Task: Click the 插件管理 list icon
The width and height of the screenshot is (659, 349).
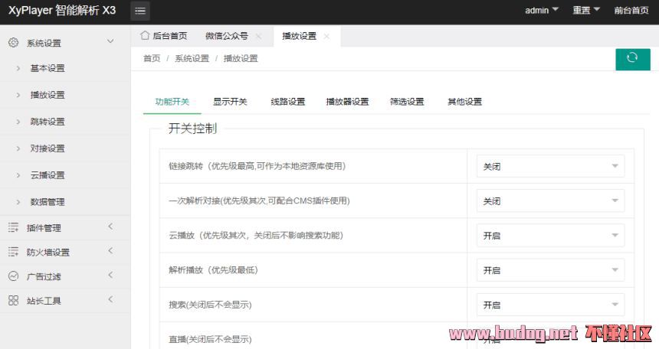Action: tap(13, 227)
